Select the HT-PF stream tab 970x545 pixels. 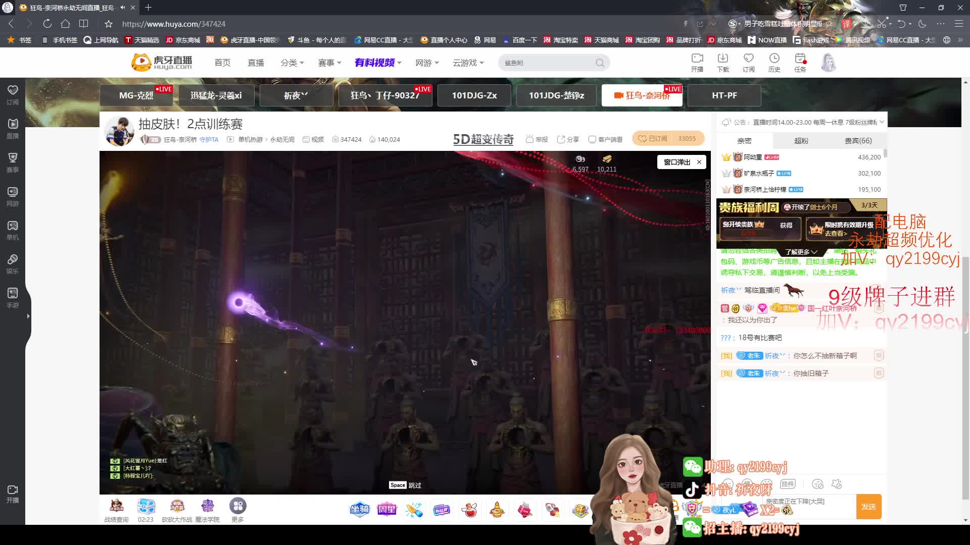724,95
